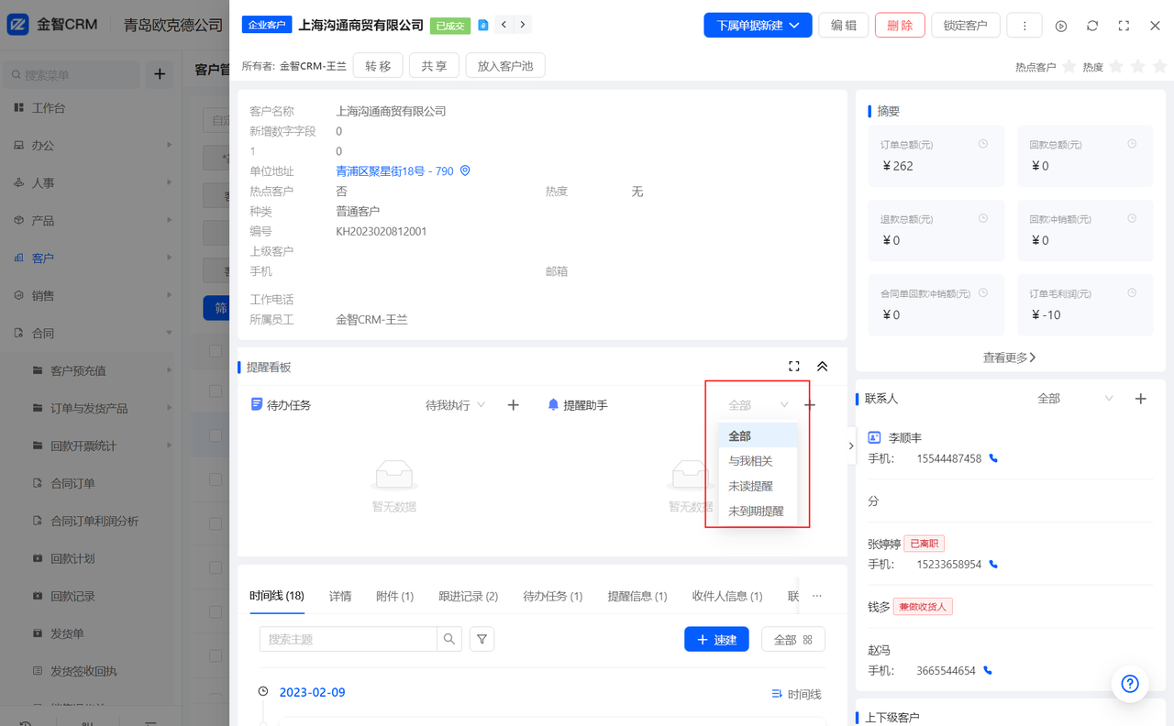Click the blue 速建 button
Image resolution: width=1174 pixels, height=726 pixels.
tap(716, 639)
